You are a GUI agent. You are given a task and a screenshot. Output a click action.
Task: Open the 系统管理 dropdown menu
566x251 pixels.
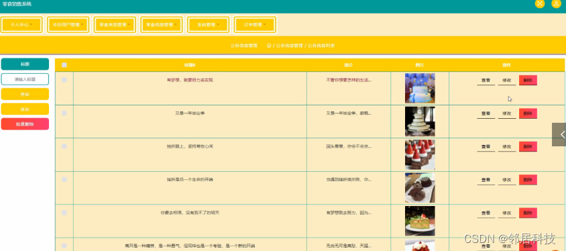click(x=209, y=25)
